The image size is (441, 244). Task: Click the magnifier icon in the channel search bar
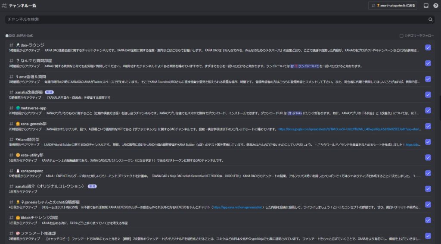click(430, 19)
